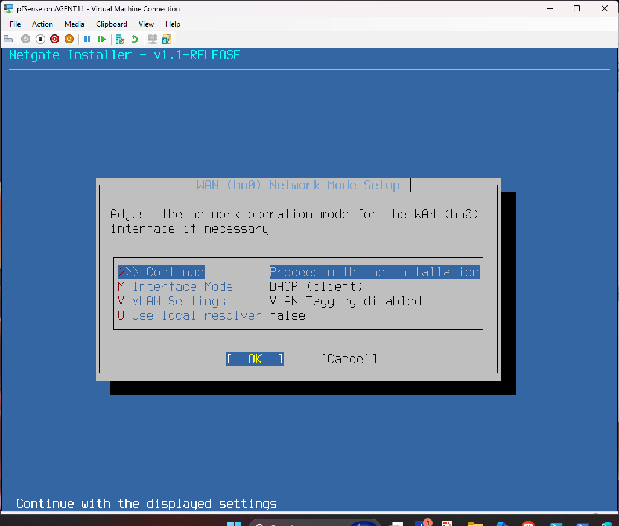Pause the virtual machine
This screenshot has width=619, height=526.
87,39
